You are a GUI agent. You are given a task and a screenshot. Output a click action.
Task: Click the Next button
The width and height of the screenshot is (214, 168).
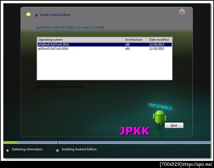coord(174,125)
